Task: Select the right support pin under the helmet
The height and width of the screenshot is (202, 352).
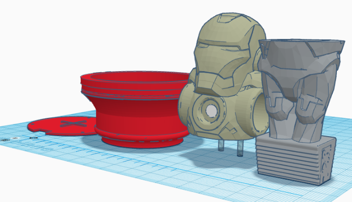Action: tap(240, 149)
